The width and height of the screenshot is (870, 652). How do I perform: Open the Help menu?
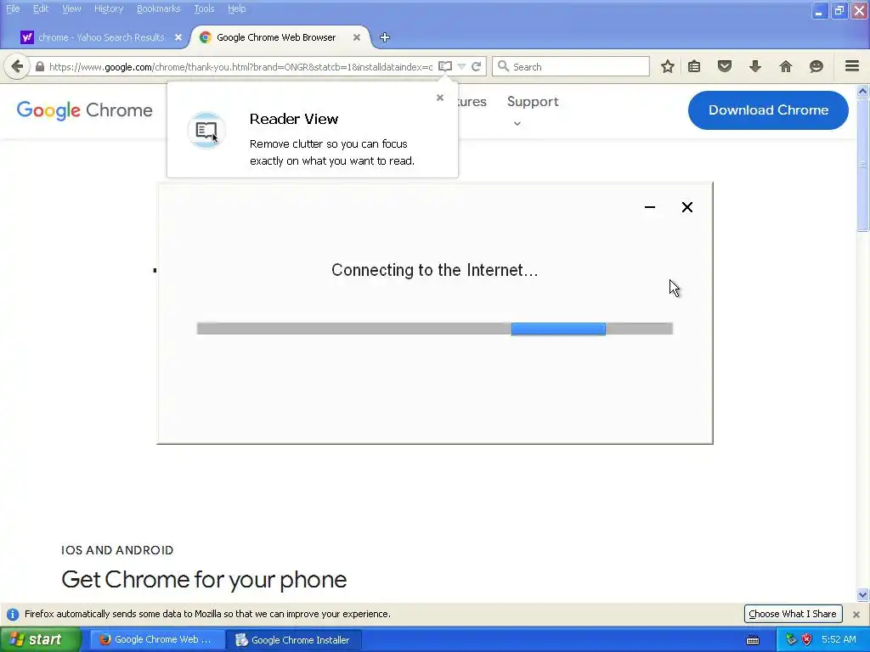coord(237,8)
